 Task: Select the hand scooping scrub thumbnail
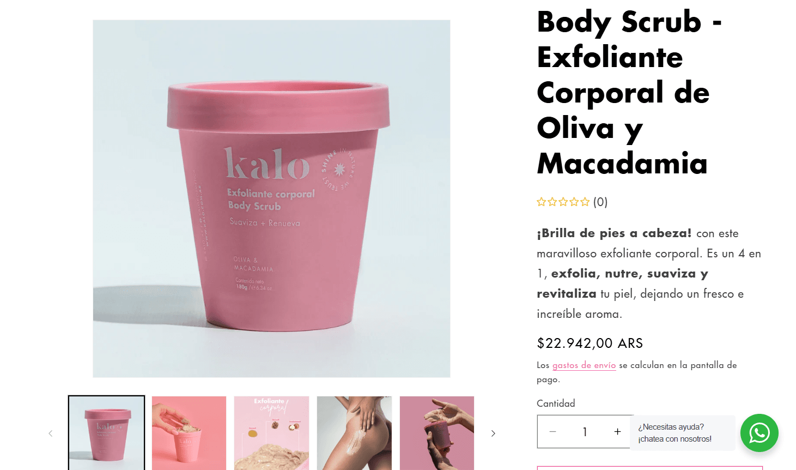(189, 433)
